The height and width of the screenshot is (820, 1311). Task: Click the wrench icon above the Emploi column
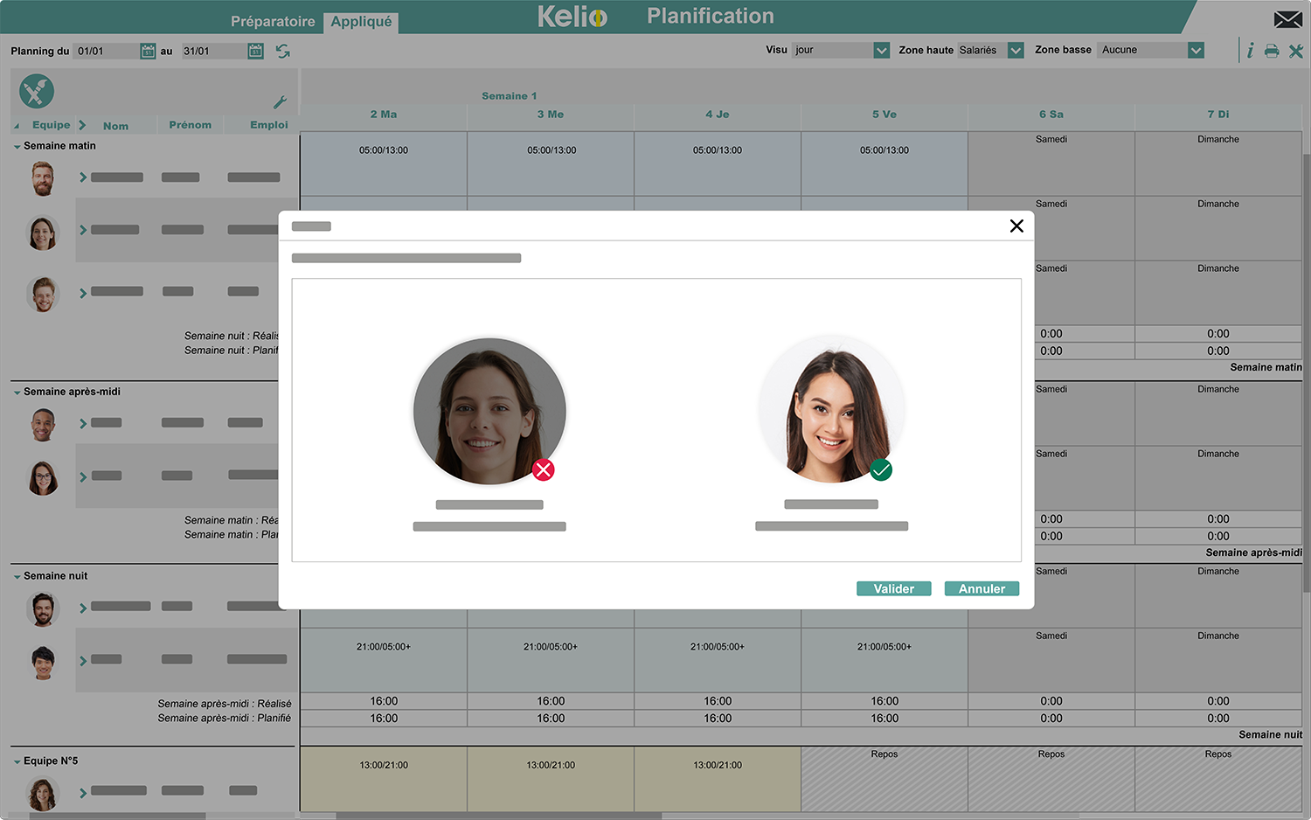pos(278,101)
